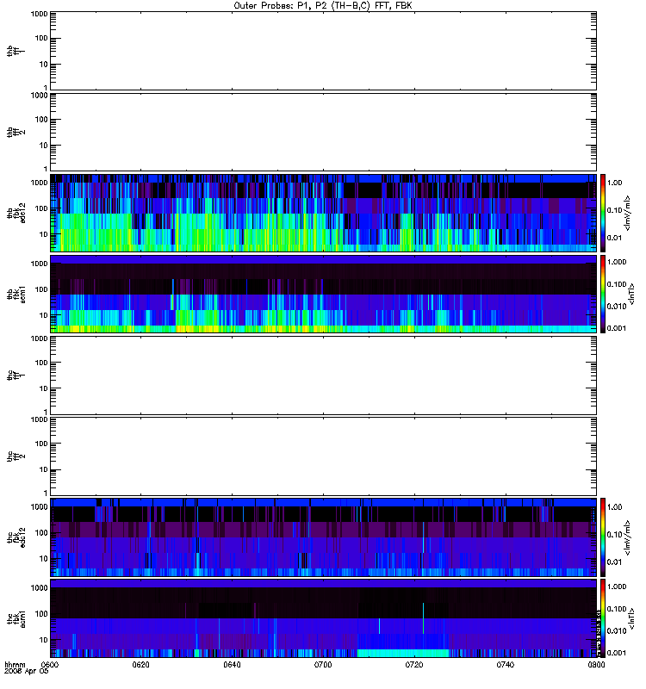The width and height of the screenshot is (646, 689).
Task: Click the "thc fbk edc12" y-axis title
Action: click(x=16, y=537)
